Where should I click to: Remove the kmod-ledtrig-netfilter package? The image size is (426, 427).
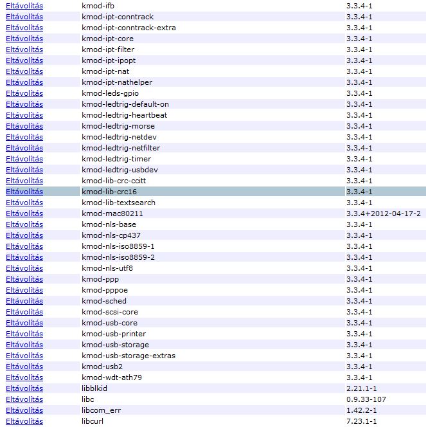point(24,148)
